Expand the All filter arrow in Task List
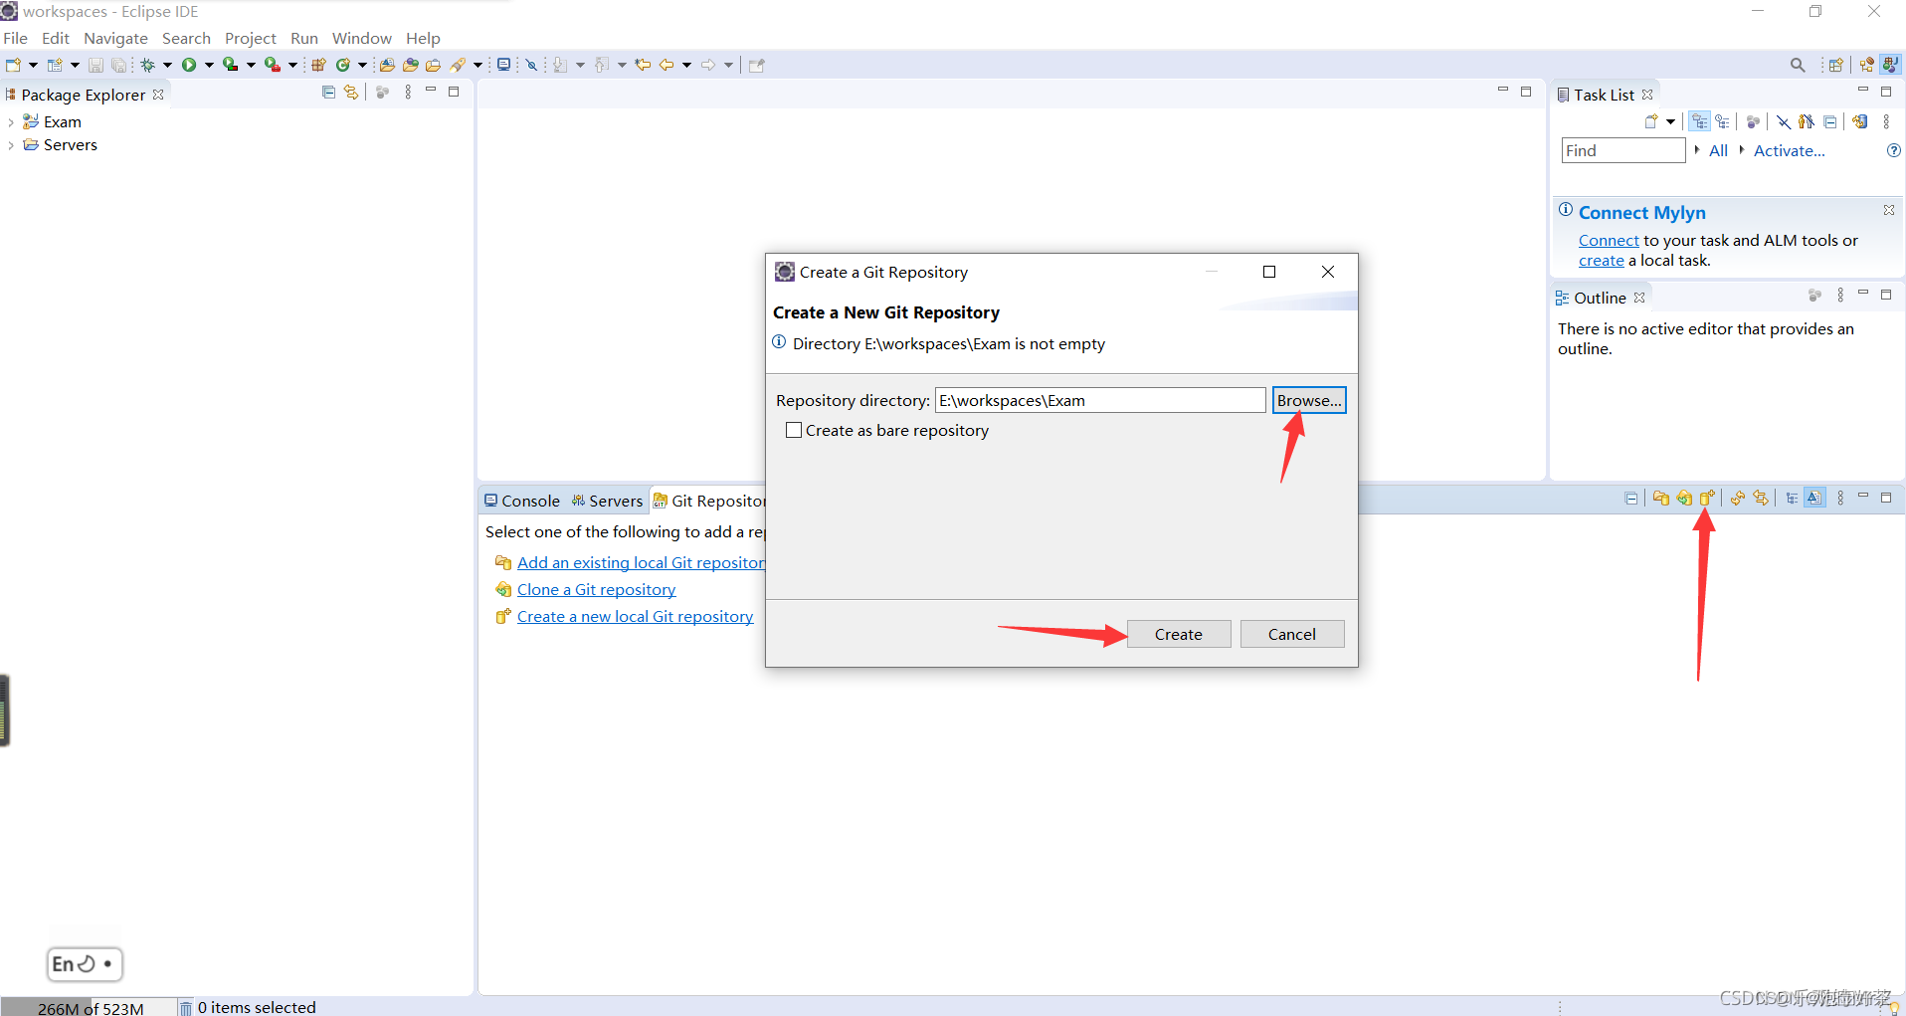Image resolution: width=1906 pixels, height=1016 pixels. pos(1697,149)
